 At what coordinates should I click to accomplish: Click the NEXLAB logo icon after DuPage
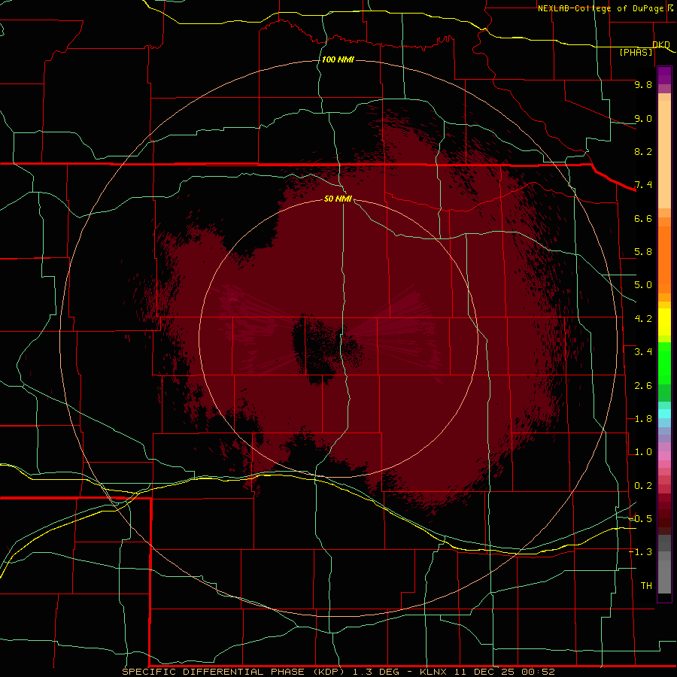click(670, 8)
